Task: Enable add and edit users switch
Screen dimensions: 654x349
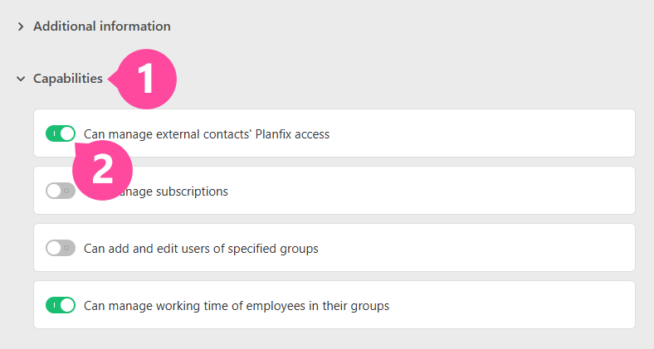Action: click(61, 248)
